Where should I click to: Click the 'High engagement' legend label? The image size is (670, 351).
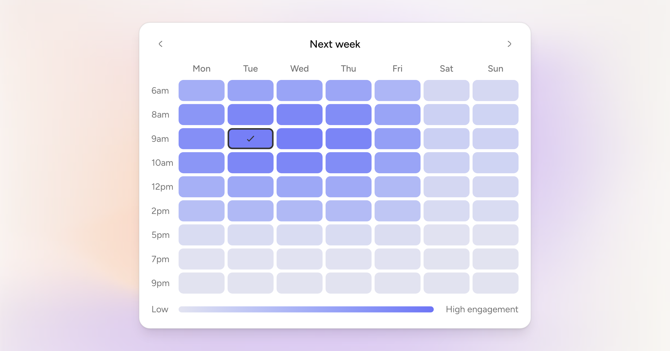[482, 309]
